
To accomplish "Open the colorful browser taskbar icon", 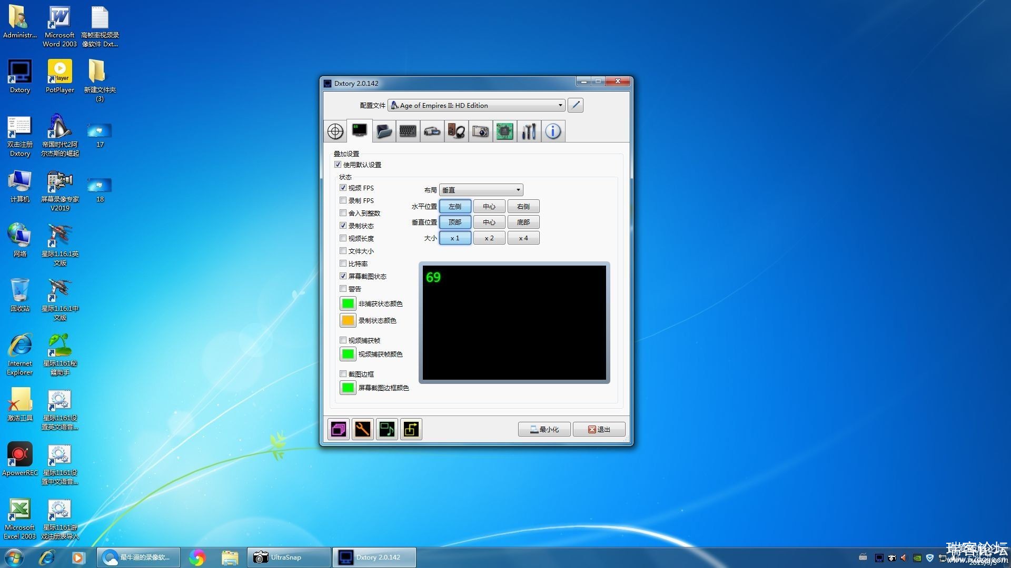I will pos(197,557).
